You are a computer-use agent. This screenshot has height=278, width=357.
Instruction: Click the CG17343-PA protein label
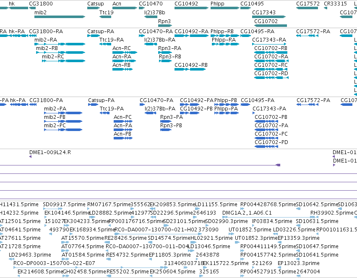coord(269,109)
